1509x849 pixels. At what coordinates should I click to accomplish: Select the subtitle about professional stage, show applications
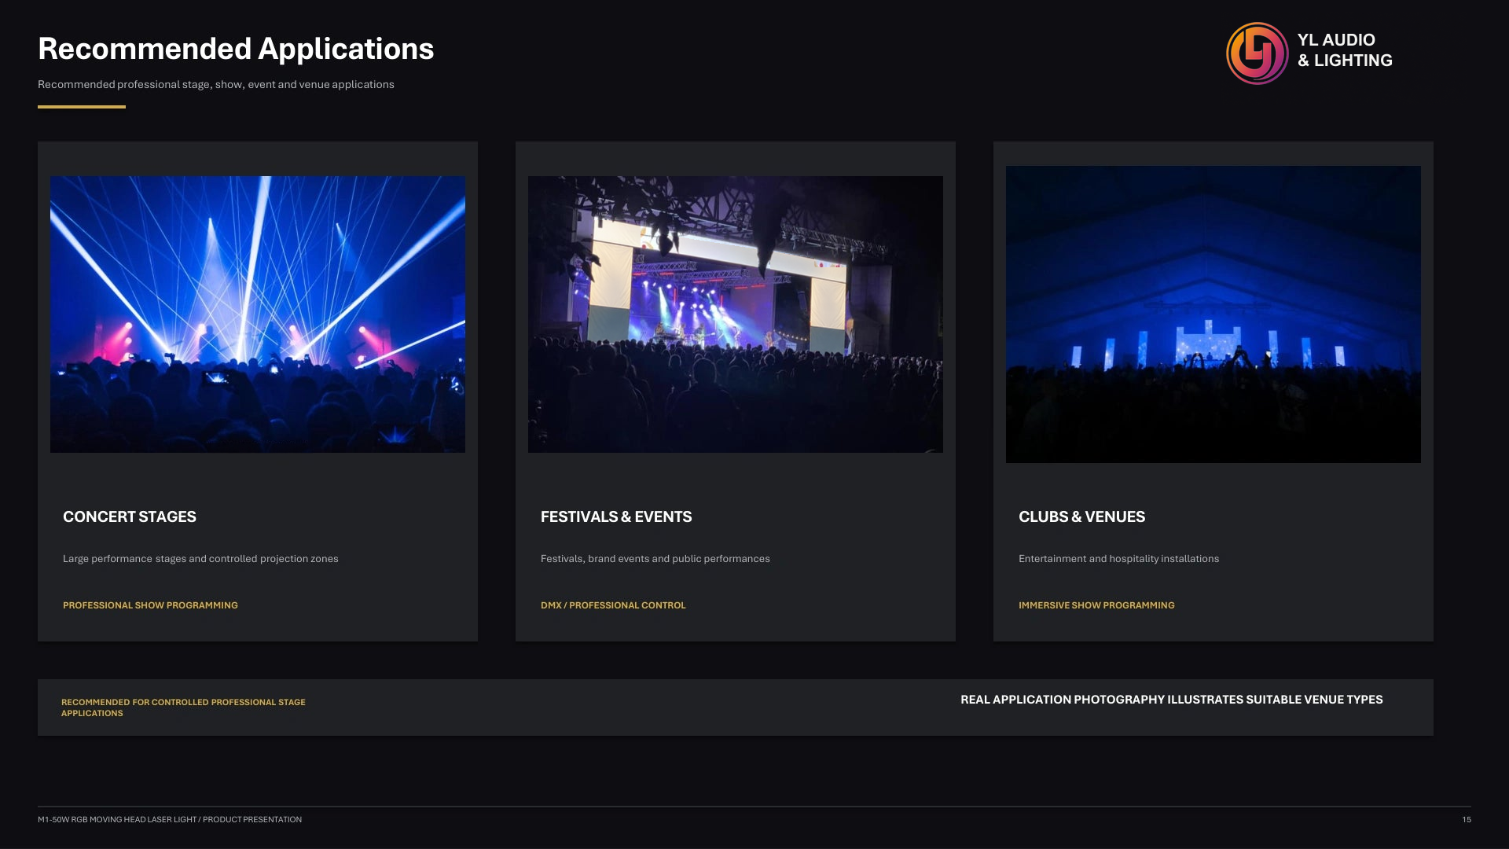[216, 84]
